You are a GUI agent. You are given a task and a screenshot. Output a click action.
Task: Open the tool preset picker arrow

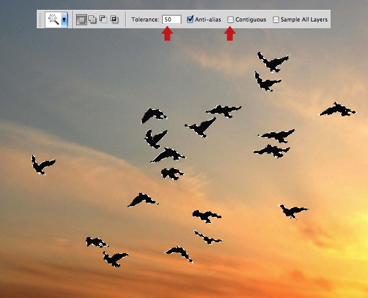click(64, 20)
